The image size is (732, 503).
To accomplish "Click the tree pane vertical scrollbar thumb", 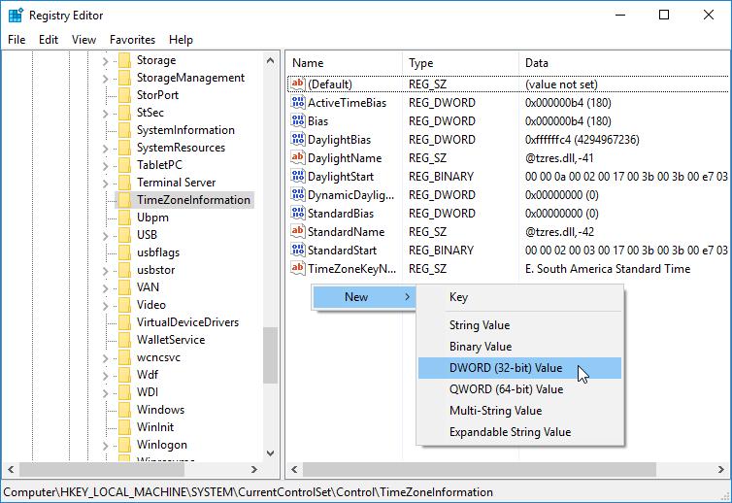I will coord(270,355).
